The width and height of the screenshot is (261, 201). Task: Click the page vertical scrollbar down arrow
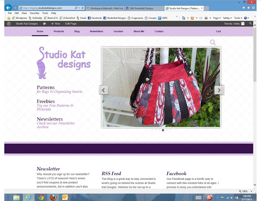pos(255,185)
